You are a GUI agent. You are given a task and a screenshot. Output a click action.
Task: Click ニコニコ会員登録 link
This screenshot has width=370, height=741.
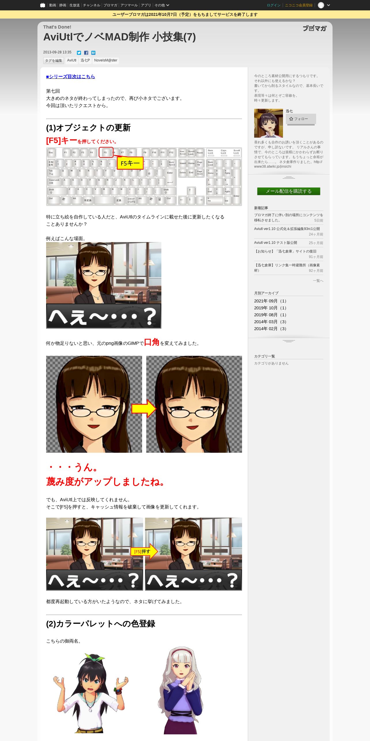pos(299,5)
